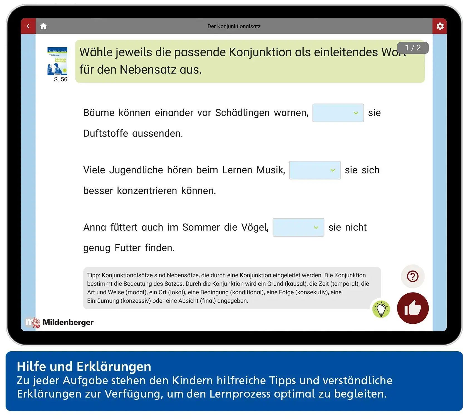
Task: Click the text 'besser konzentrieren können.'
Action: [150, 191]
